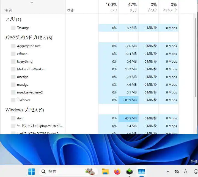Select the Windows プロセス (9) group header
Screen dimensions: 198x177
[x=25, y=110]
